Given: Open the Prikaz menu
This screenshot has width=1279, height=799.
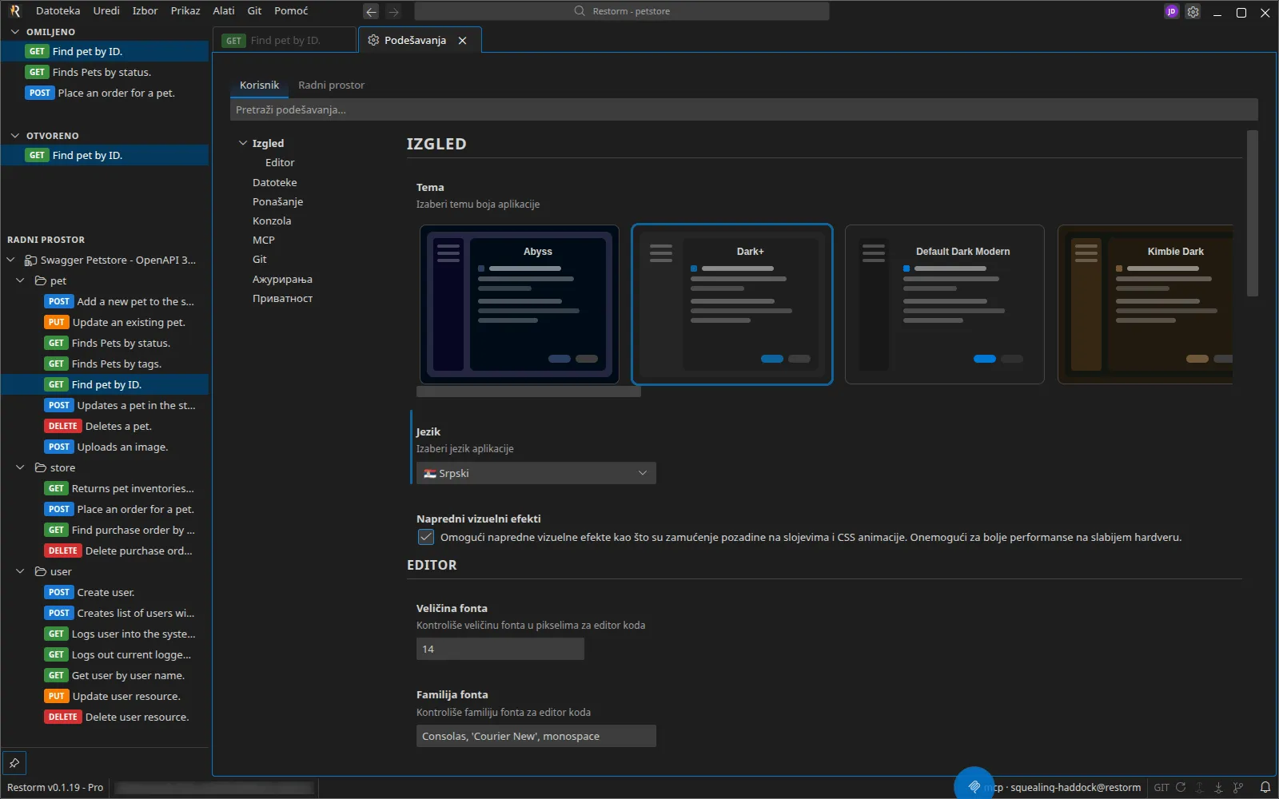Looking at the screenshot, I should [x=185, y=11].
